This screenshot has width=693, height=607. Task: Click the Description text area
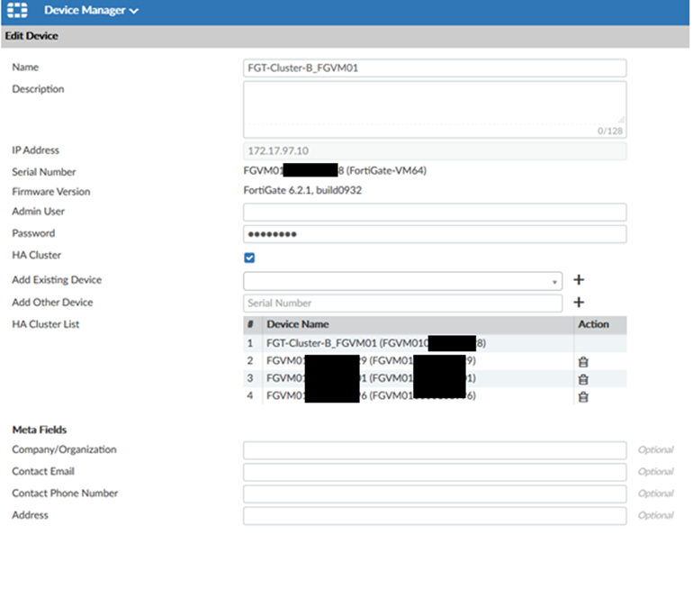coord(434,108)
